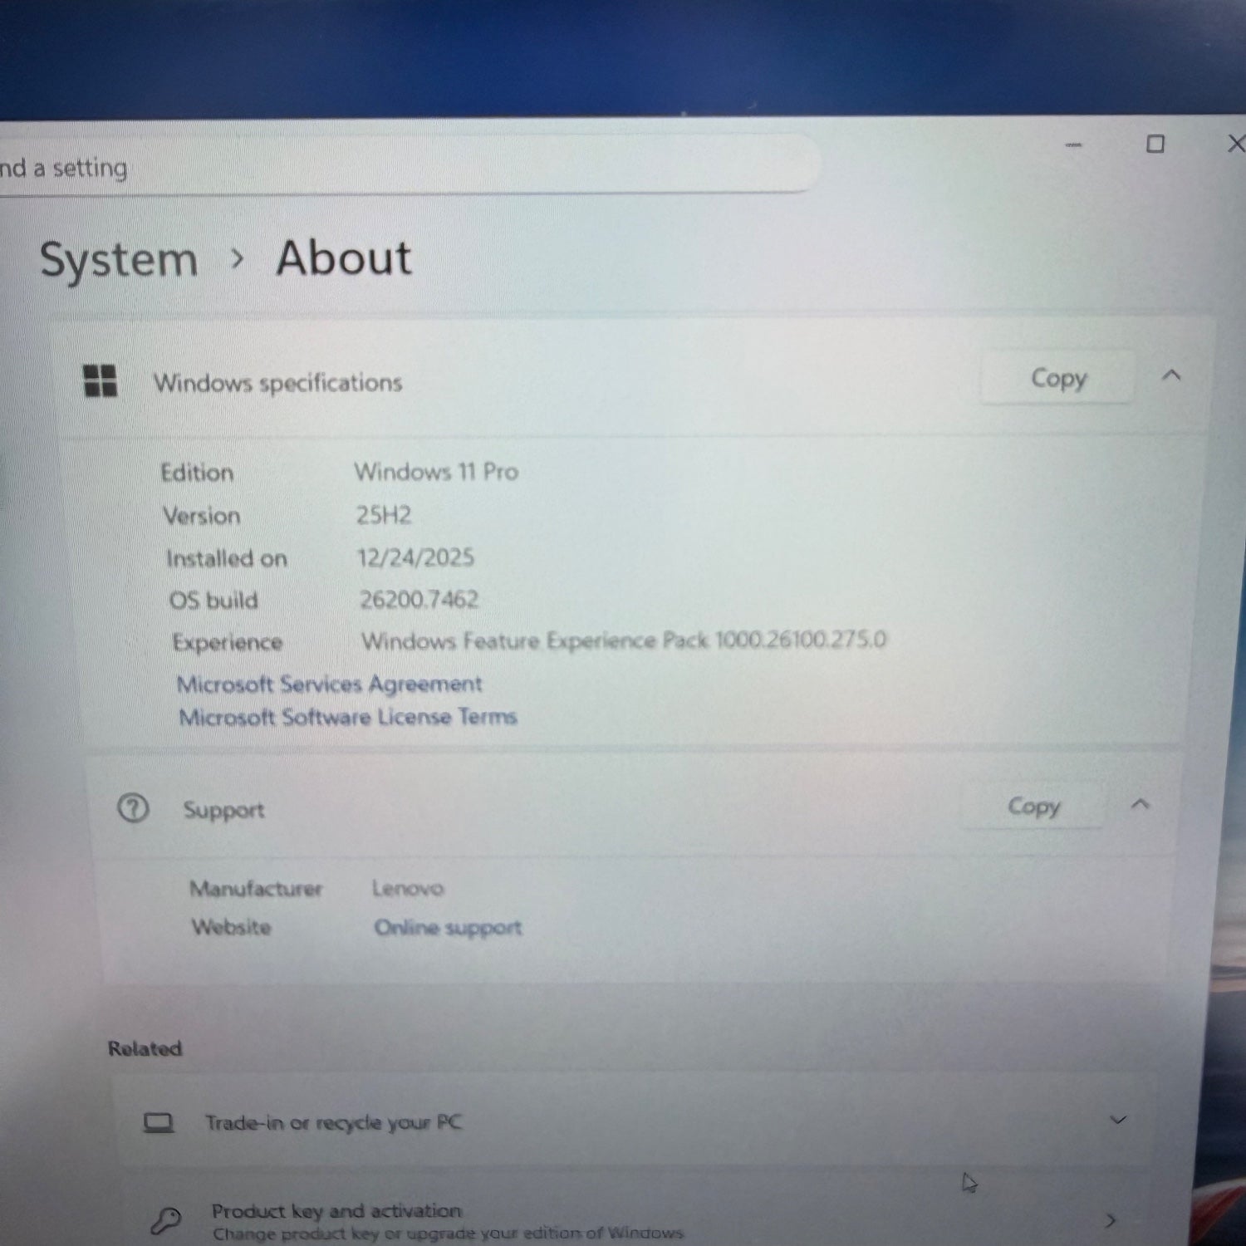The image size is (1246, 1246).
Task: Collapse the Windows specifications section using its chevron
Action: [x=1171, y=375]
